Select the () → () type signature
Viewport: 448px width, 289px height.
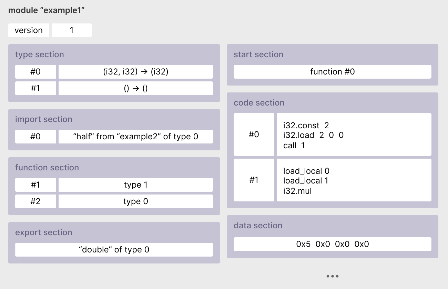click(x=135, y=88)
